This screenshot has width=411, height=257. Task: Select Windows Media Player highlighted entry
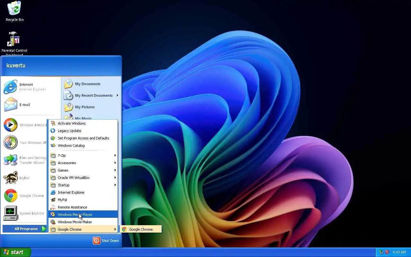point(83,215)
